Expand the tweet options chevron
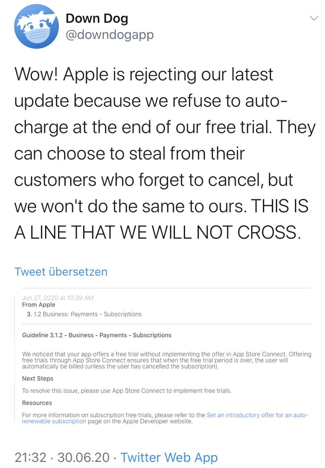Image resolution: width=325 pixels, height=468 pixels. (314, 18)
